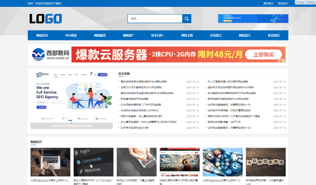Open 在线留言 in the navigation bar

(x=216, y=36)
